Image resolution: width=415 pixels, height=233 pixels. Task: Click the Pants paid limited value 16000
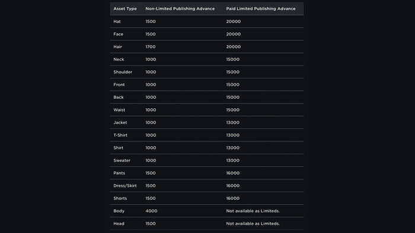[x=232, y=173]
